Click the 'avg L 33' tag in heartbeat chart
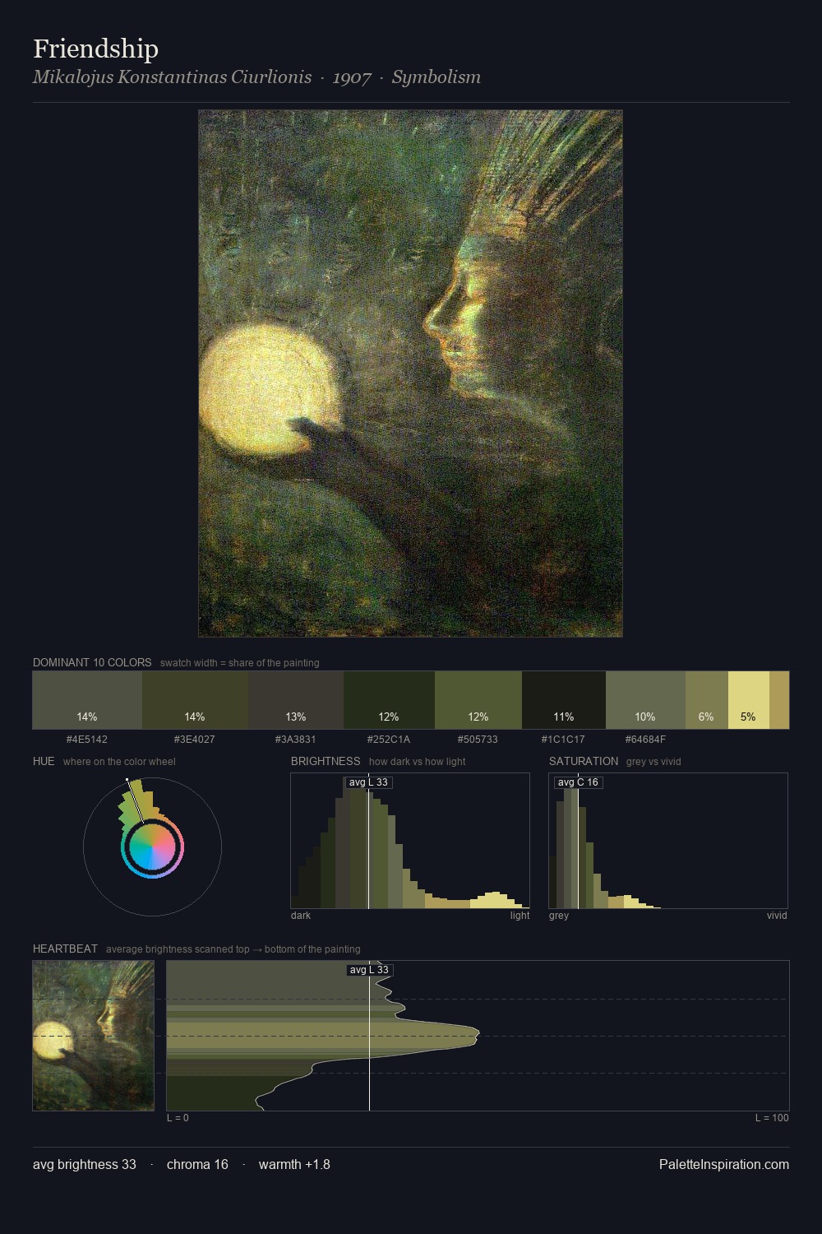 (x=369, y=970)
